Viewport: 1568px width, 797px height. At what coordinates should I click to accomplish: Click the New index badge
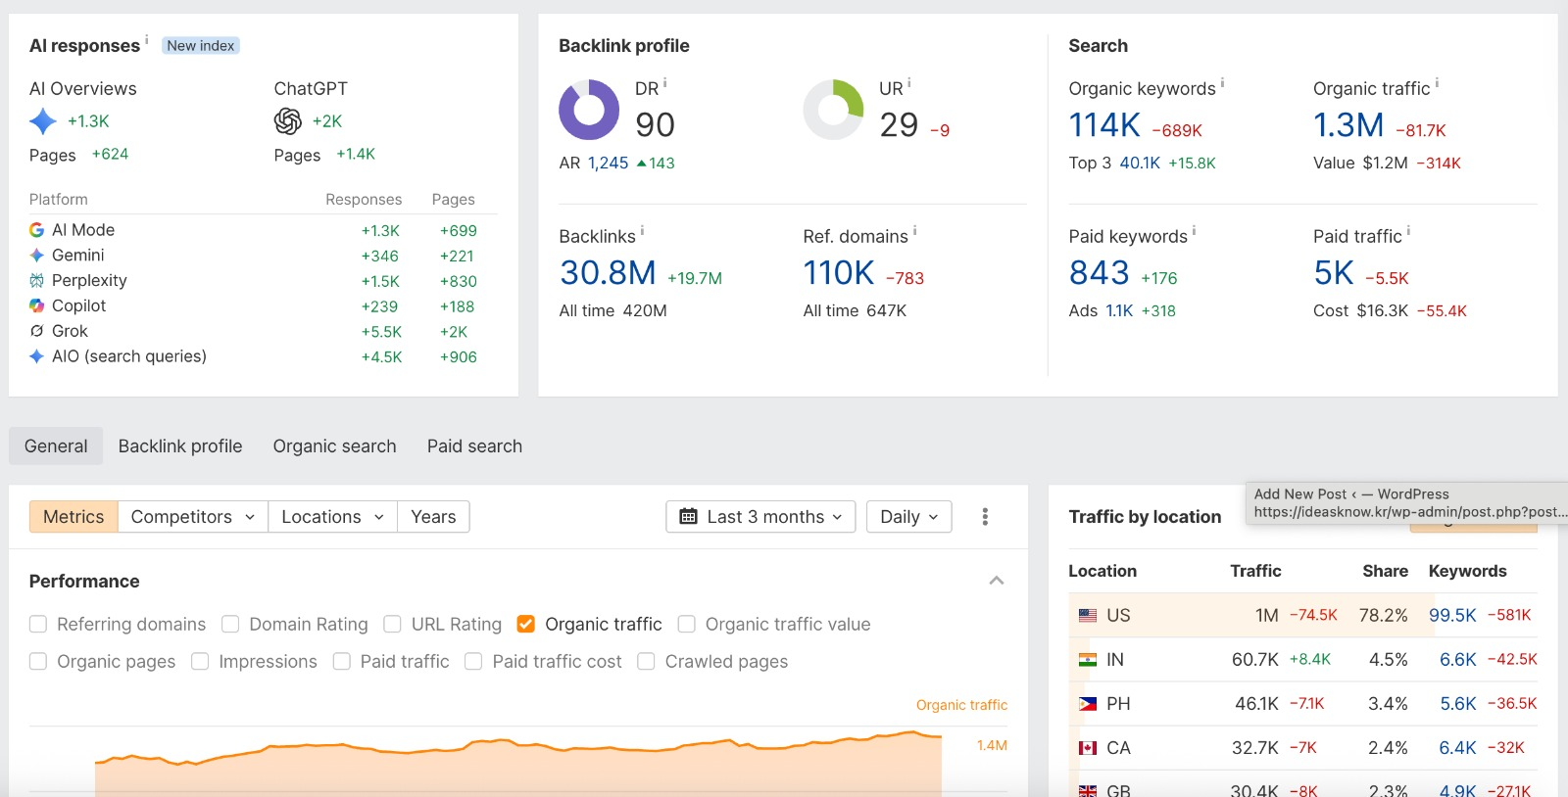point(201,46)
